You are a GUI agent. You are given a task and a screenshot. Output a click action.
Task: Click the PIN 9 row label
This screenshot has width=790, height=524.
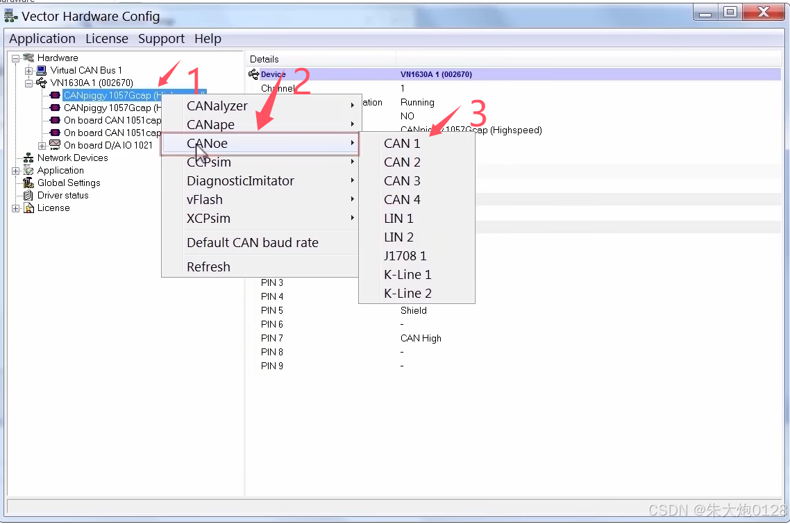click(x=272, y=366)
